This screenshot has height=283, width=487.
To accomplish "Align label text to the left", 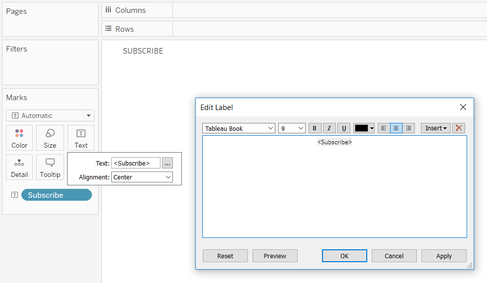I will pos(384,128).
